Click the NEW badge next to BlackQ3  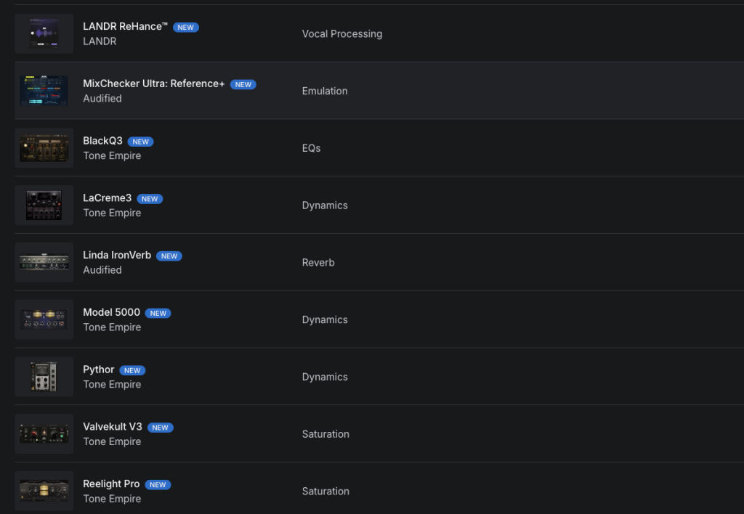click(x=140, y=142)
